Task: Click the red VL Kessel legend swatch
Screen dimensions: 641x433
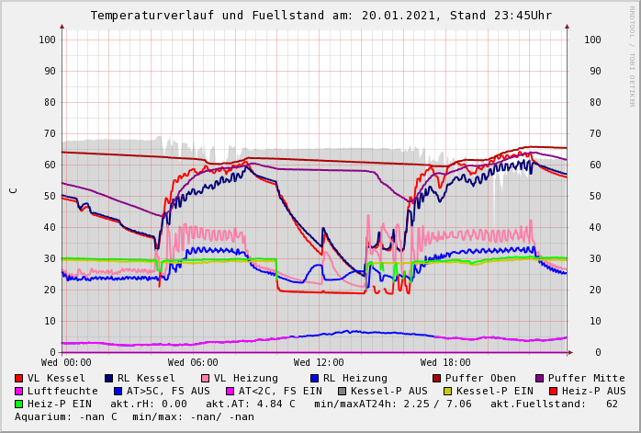Action: (x=18, y=379)
